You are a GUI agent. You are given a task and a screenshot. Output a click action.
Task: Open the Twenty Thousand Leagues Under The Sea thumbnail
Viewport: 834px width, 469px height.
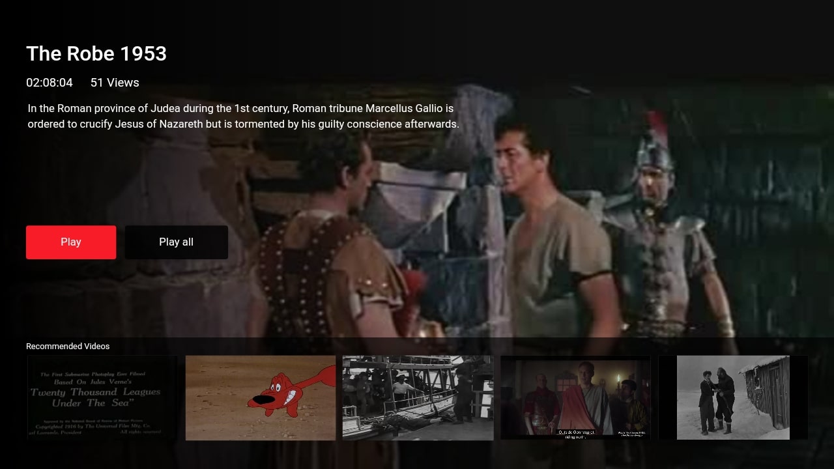102,397
